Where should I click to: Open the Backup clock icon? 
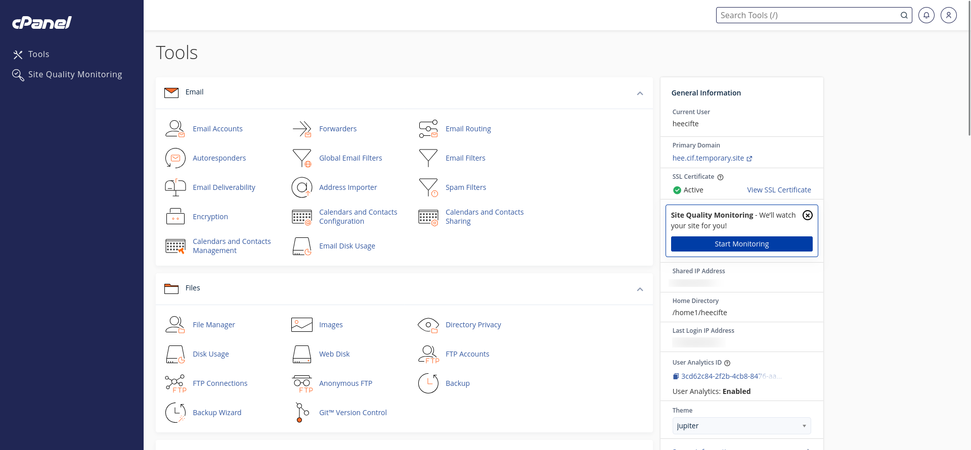pos(428,383)
